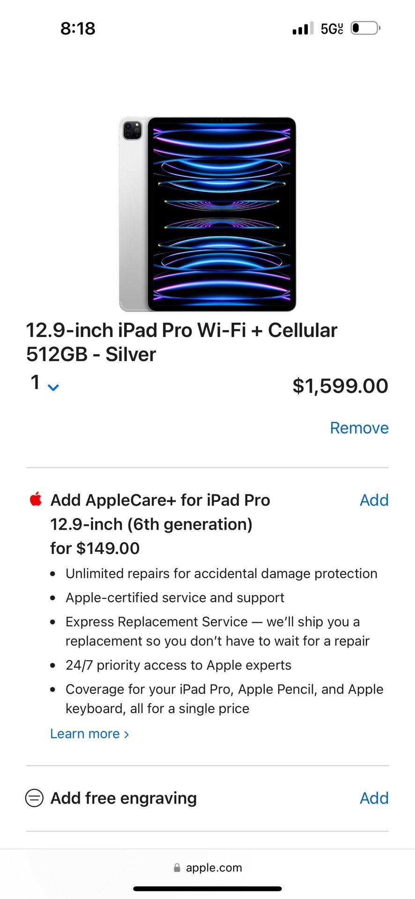Tap the battery icon in status bar
The width and height of the screenshot is (415, 899).
point(365,28)
